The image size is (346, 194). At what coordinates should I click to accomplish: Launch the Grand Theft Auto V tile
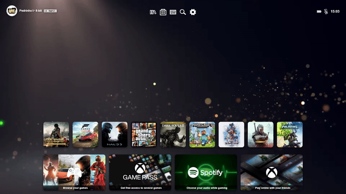[x=144, y=135]
